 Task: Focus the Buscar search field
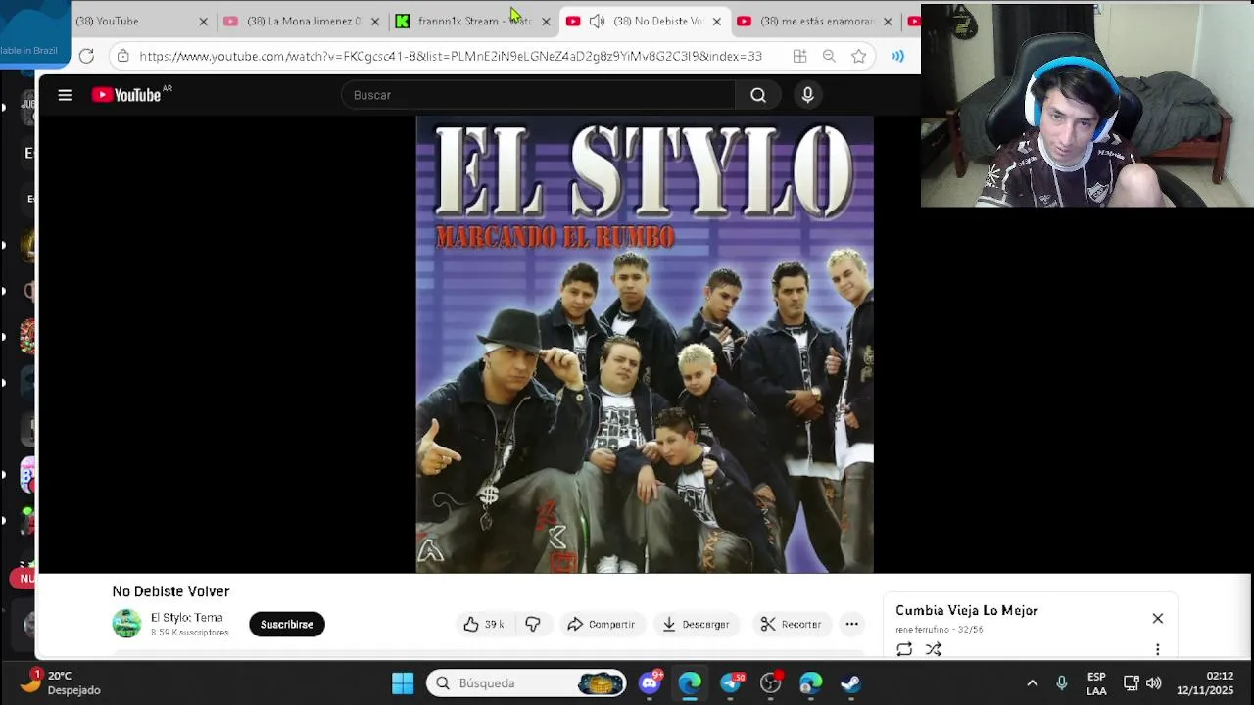(x=539, y=95)
